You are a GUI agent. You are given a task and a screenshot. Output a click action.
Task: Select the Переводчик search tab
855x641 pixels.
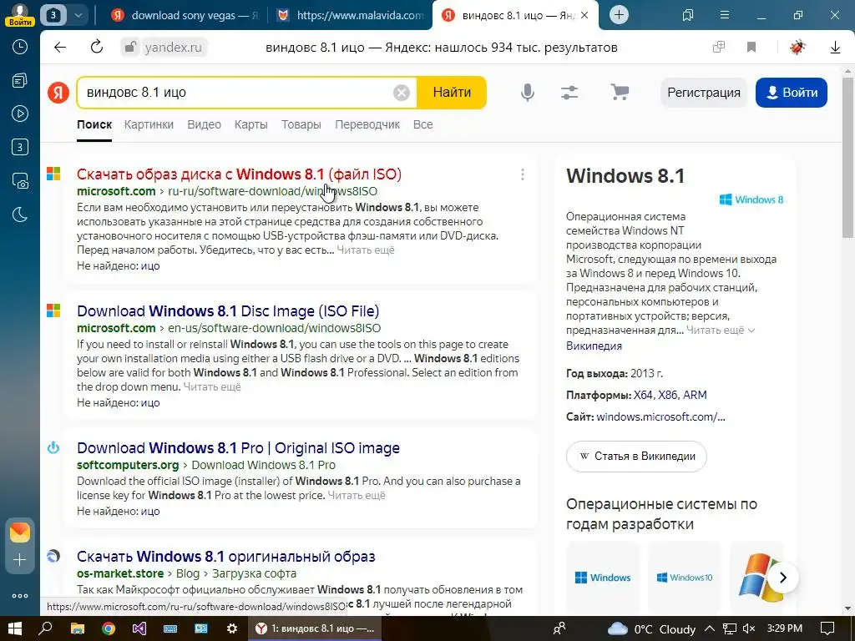point(367,124)
